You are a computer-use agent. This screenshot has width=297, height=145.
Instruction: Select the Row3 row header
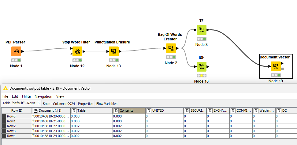(17, 131)
